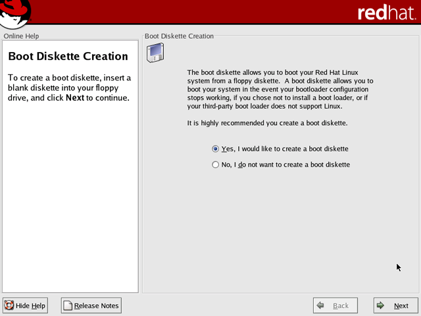Click the bold Boot Diskette Creation help heading

[68, 57]
